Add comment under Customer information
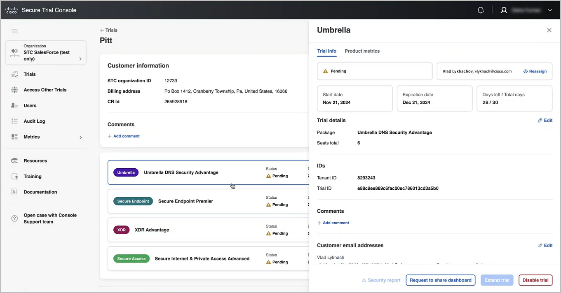The height and width of the screenshot is (293, 561). pos(124,136)
